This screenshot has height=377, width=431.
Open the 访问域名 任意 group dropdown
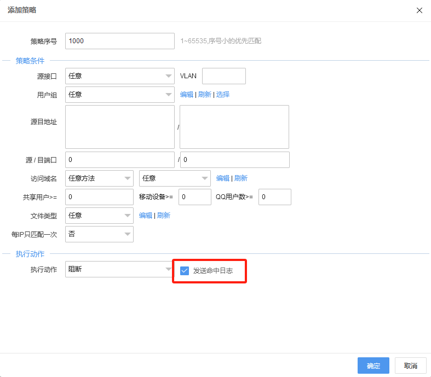[x=175, y=178]
